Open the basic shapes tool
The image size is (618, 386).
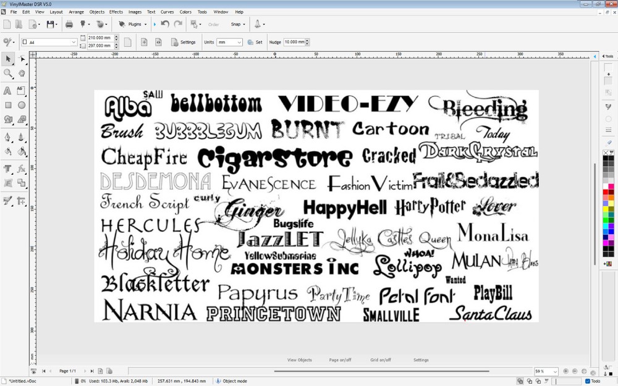click(x=7, y=119)
